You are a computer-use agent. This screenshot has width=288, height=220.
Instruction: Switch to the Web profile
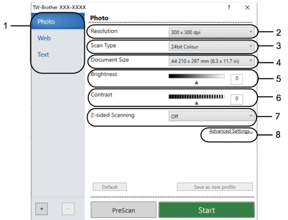44,38
